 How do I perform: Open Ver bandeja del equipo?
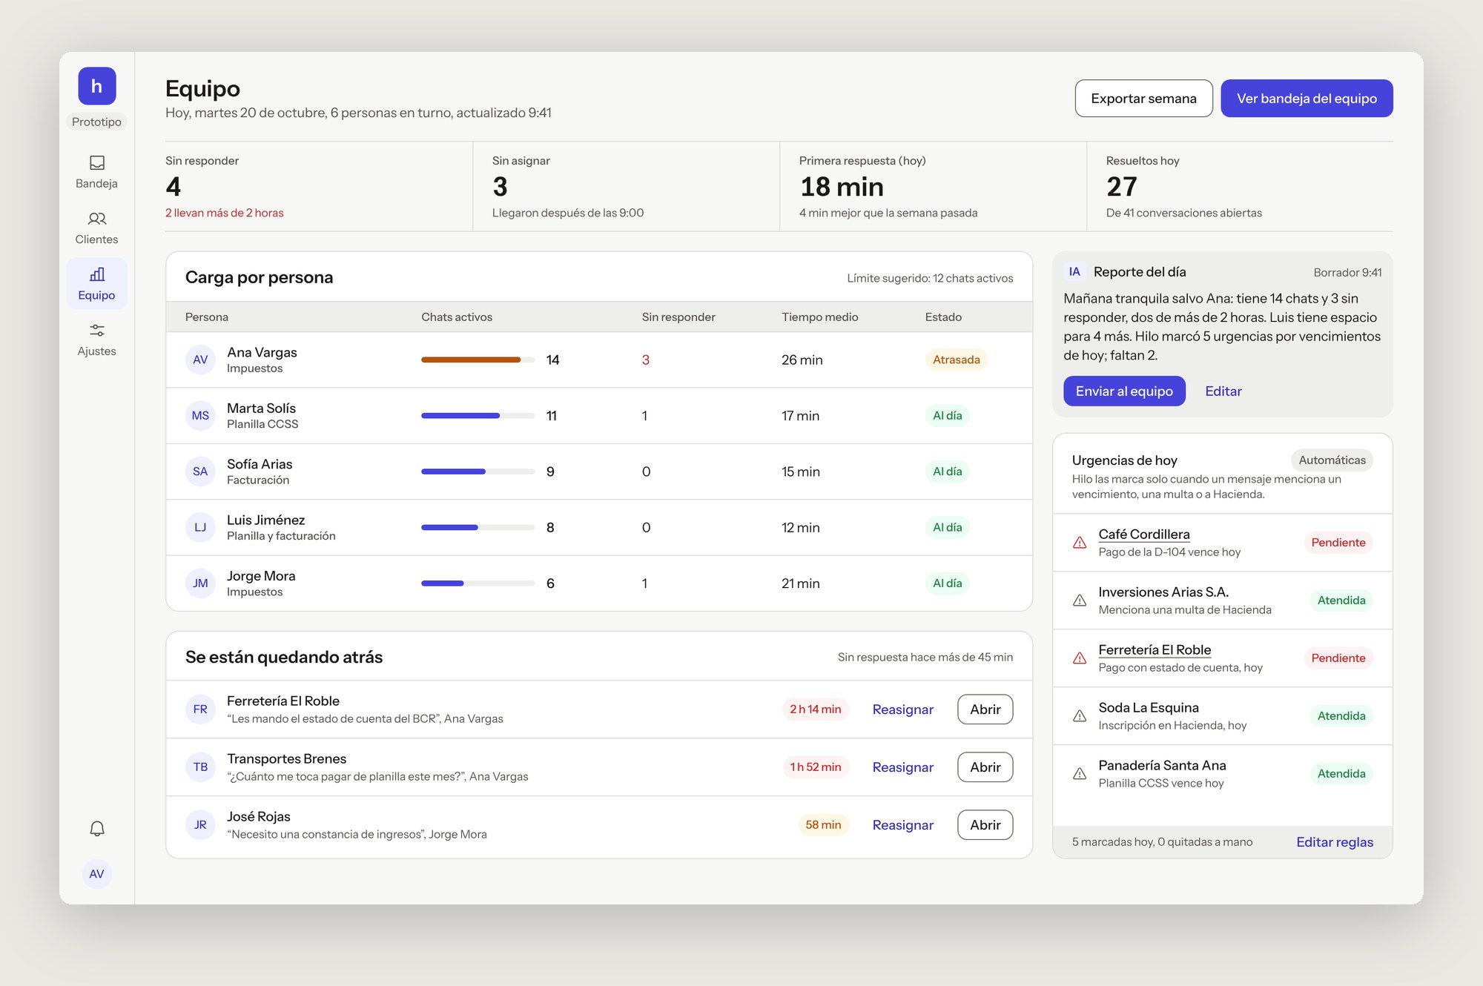tap(1307, 99)
